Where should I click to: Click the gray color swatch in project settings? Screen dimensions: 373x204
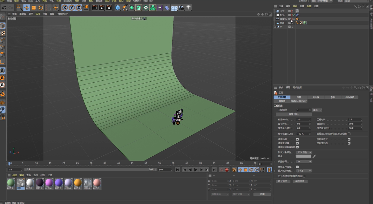(303, 156)
